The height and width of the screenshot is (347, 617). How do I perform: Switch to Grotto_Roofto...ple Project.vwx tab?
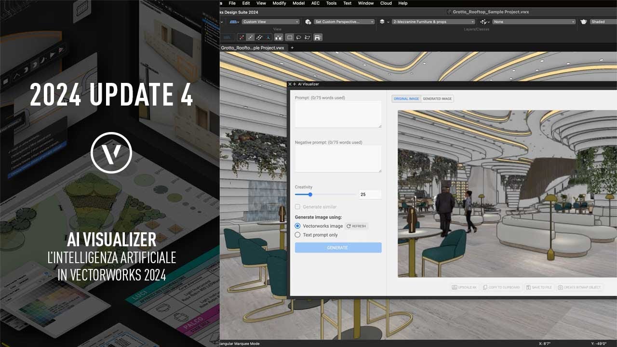pos(253,48)
